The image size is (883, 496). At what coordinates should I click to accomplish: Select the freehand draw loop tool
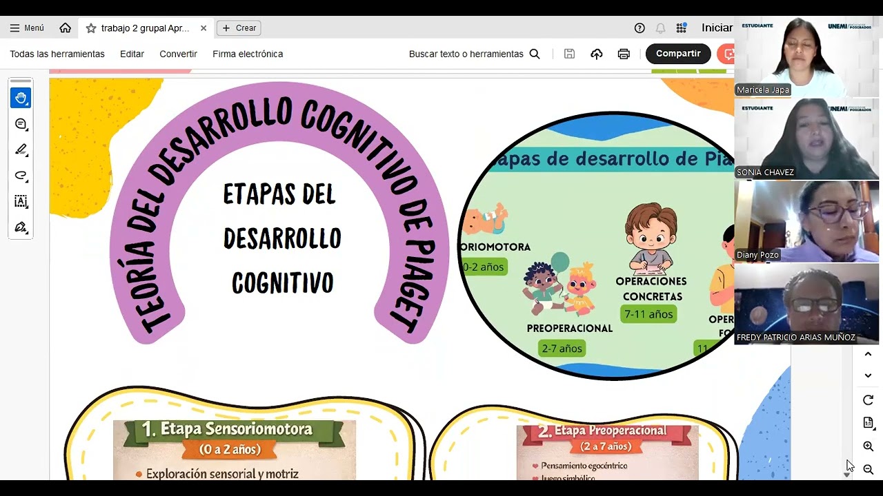[x=21, y=176]
